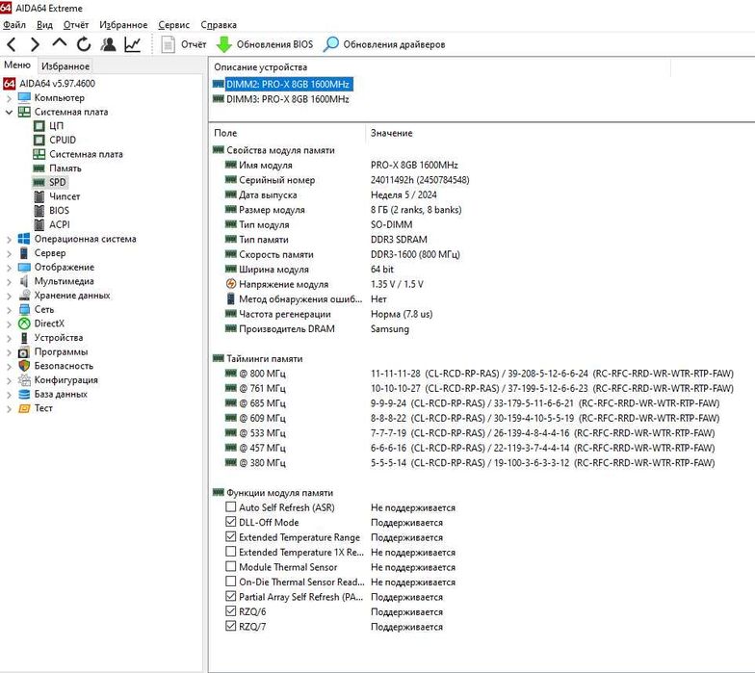Collapse the Системная плата tree node

[x=10, y=112]
